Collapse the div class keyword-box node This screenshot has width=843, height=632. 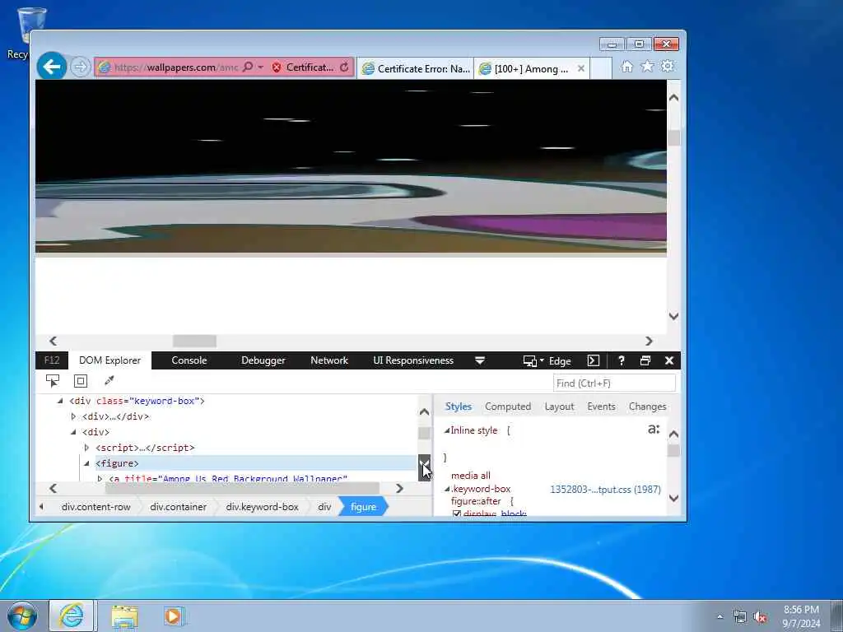(x=59, y=401)
